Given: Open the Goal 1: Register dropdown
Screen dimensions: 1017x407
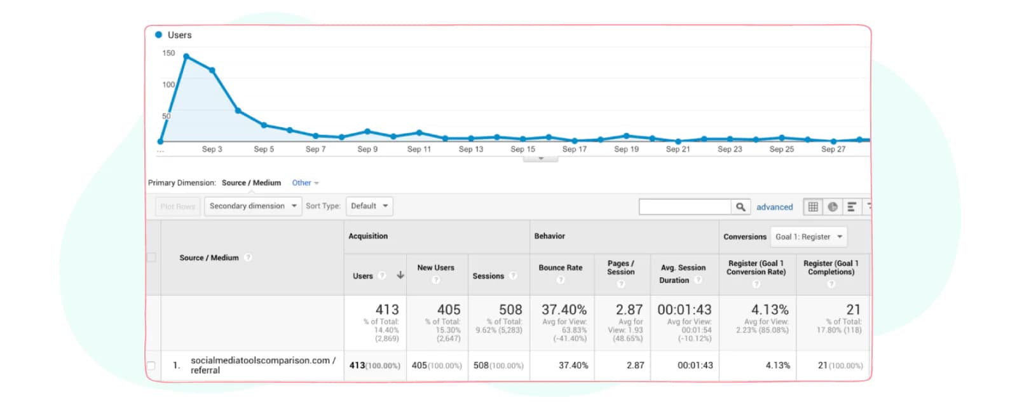Looking at the screenshot, I should tap(809, 237).
